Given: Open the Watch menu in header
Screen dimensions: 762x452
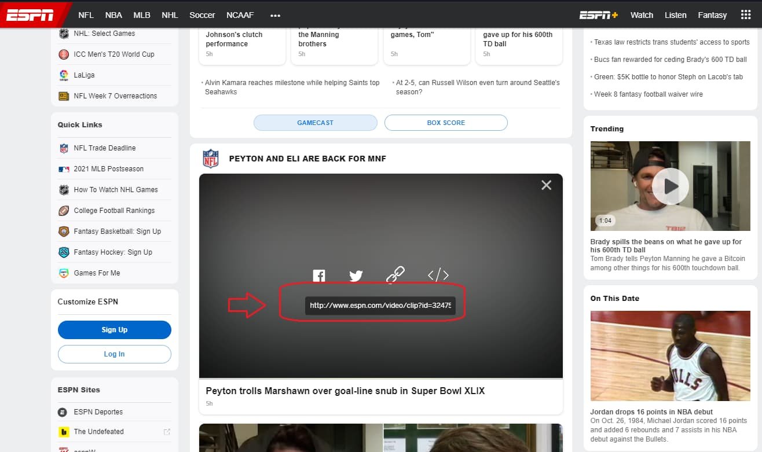Looking at the screenshot, I should tap(642, 15).
